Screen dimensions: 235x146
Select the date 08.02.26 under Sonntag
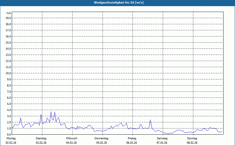coord(192,143)
